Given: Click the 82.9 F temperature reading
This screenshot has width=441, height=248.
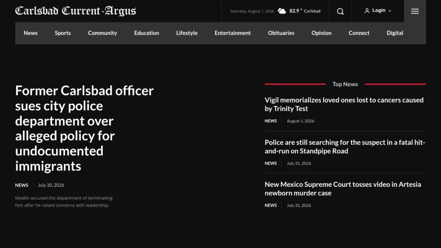Looking at the screenshot, I should tap(296, 11).
